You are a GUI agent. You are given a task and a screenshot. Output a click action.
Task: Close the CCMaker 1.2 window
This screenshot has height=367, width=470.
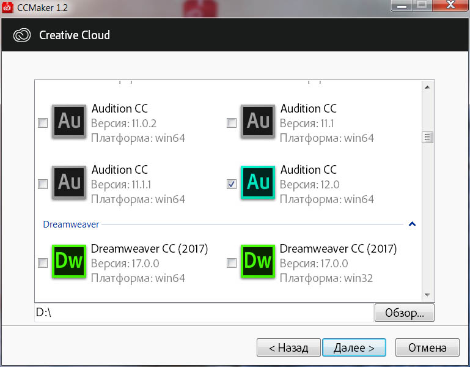click(450, 6)
